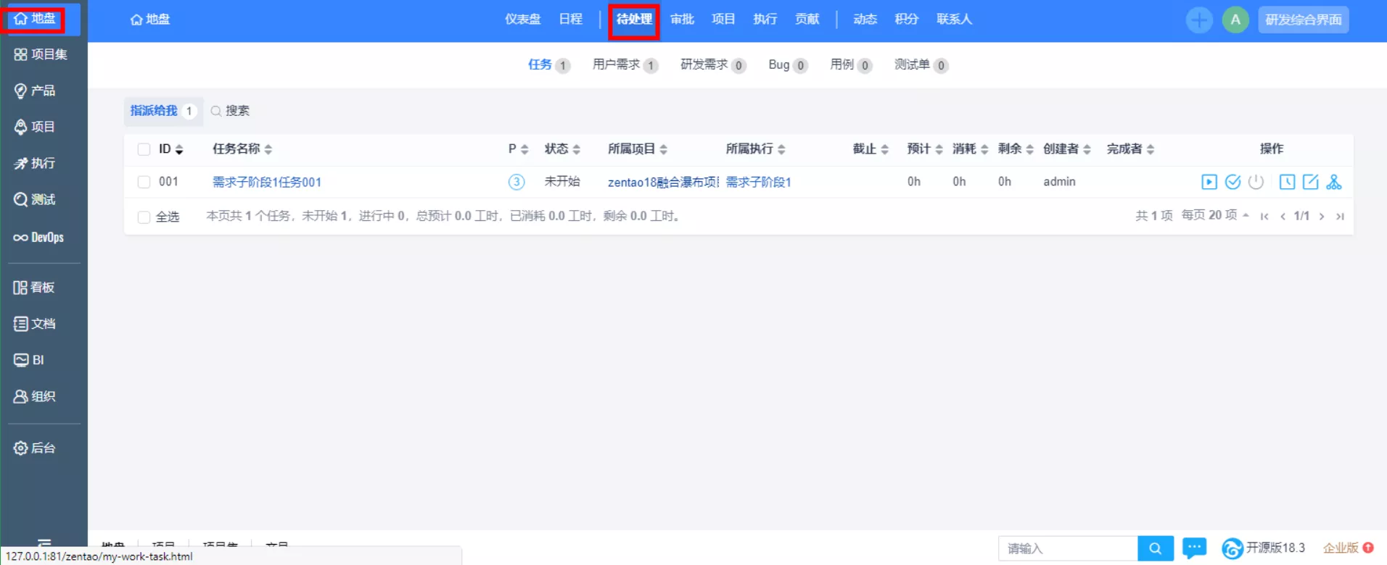Viewport: 1387px width, 565px height.
Task: Jump to last page arrow
Action: [x=1340, y=217]
